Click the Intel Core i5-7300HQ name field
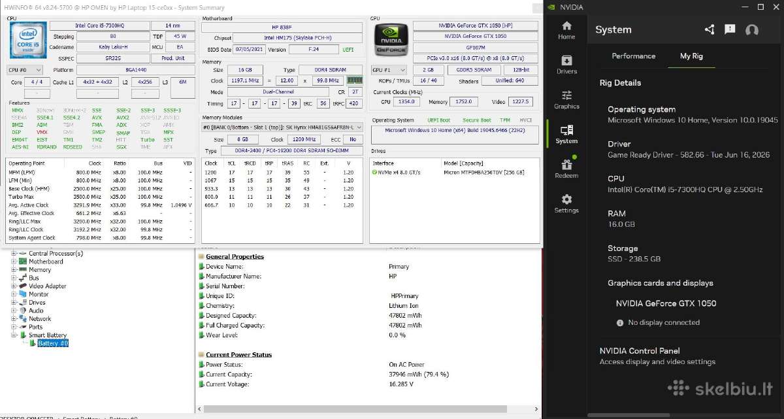 (101, 25)
